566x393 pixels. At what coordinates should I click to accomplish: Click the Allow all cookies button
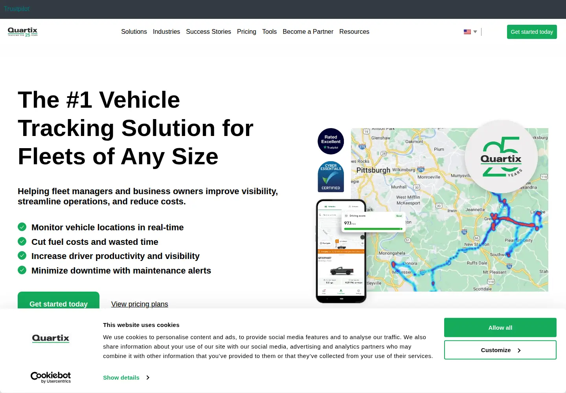[500, 327]
